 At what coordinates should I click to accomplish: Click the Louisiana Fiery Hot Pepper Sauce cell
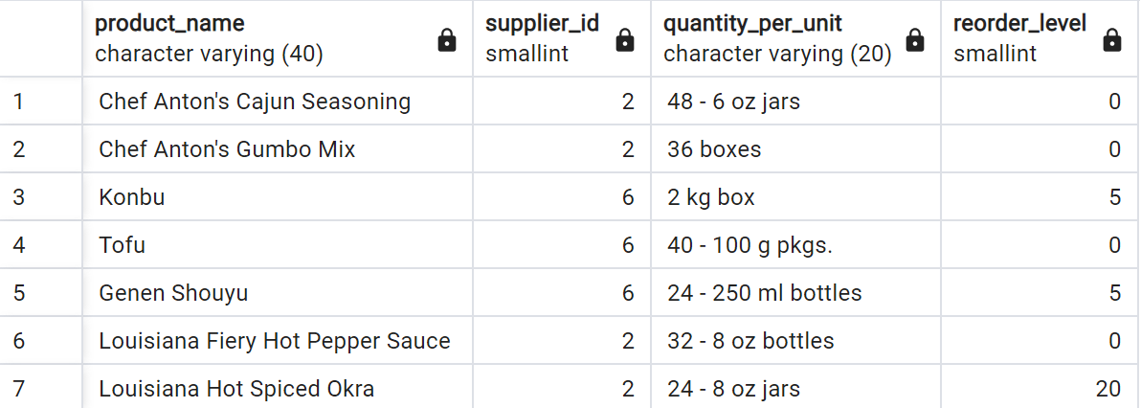pyautogui.click(x=278, y=341)
